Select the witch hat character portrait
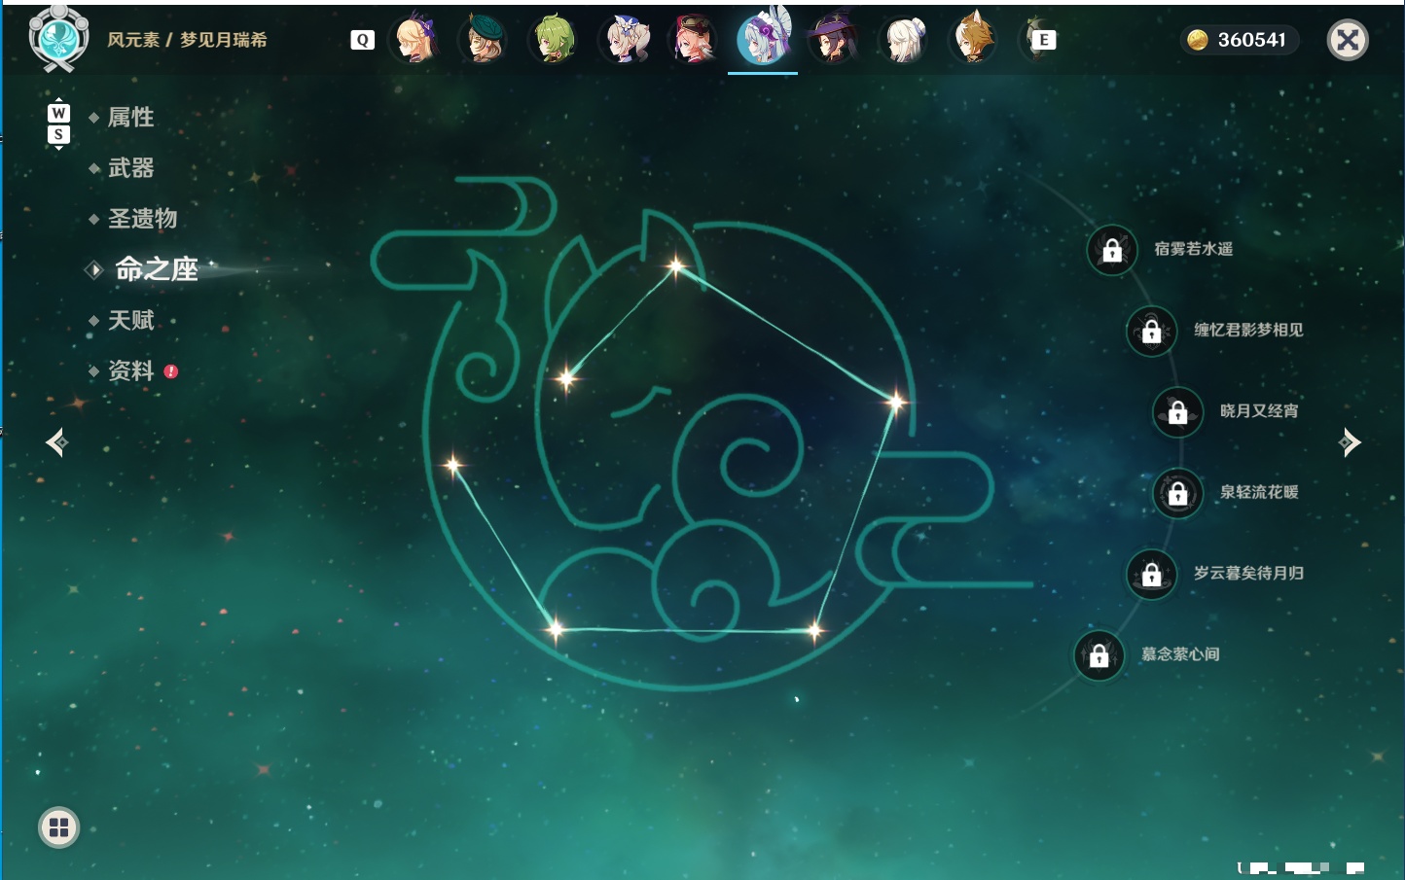 point(833,39)
